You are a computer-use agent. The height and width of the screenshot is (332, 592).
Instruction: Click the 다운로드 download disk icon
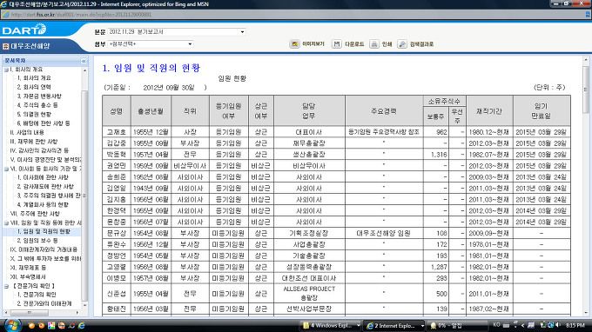336,44
